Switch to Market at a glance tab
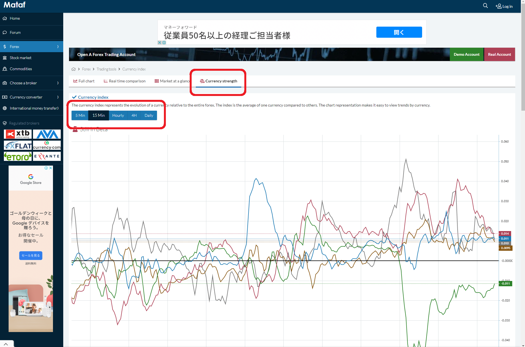The height and width of the screenshot is (347, 525). pos(172,81)
